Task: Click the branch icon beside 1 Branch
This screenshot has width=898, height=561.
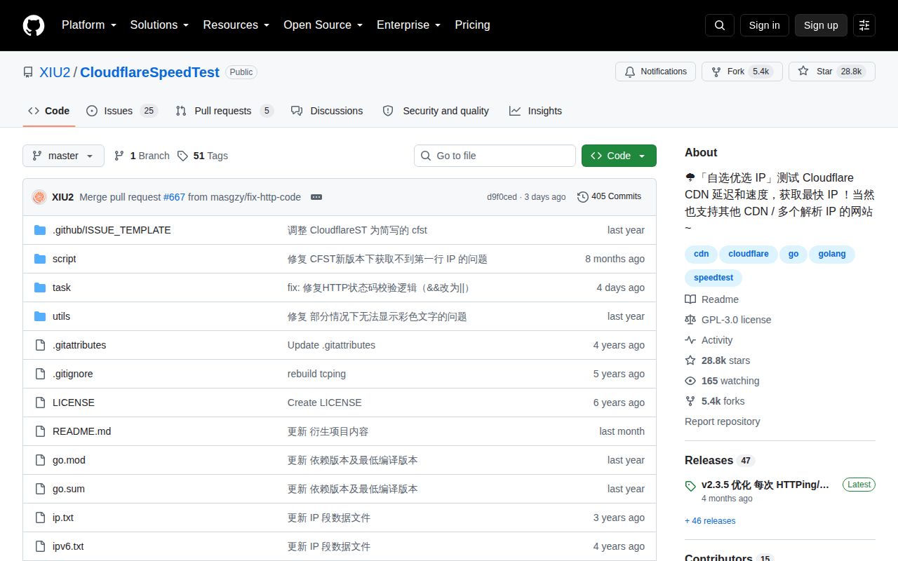Action: point(119,156)
